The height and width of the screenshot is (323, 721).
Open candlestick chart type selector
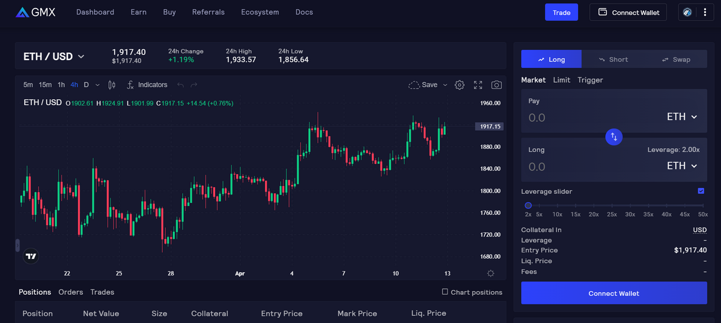pos(111,85)
